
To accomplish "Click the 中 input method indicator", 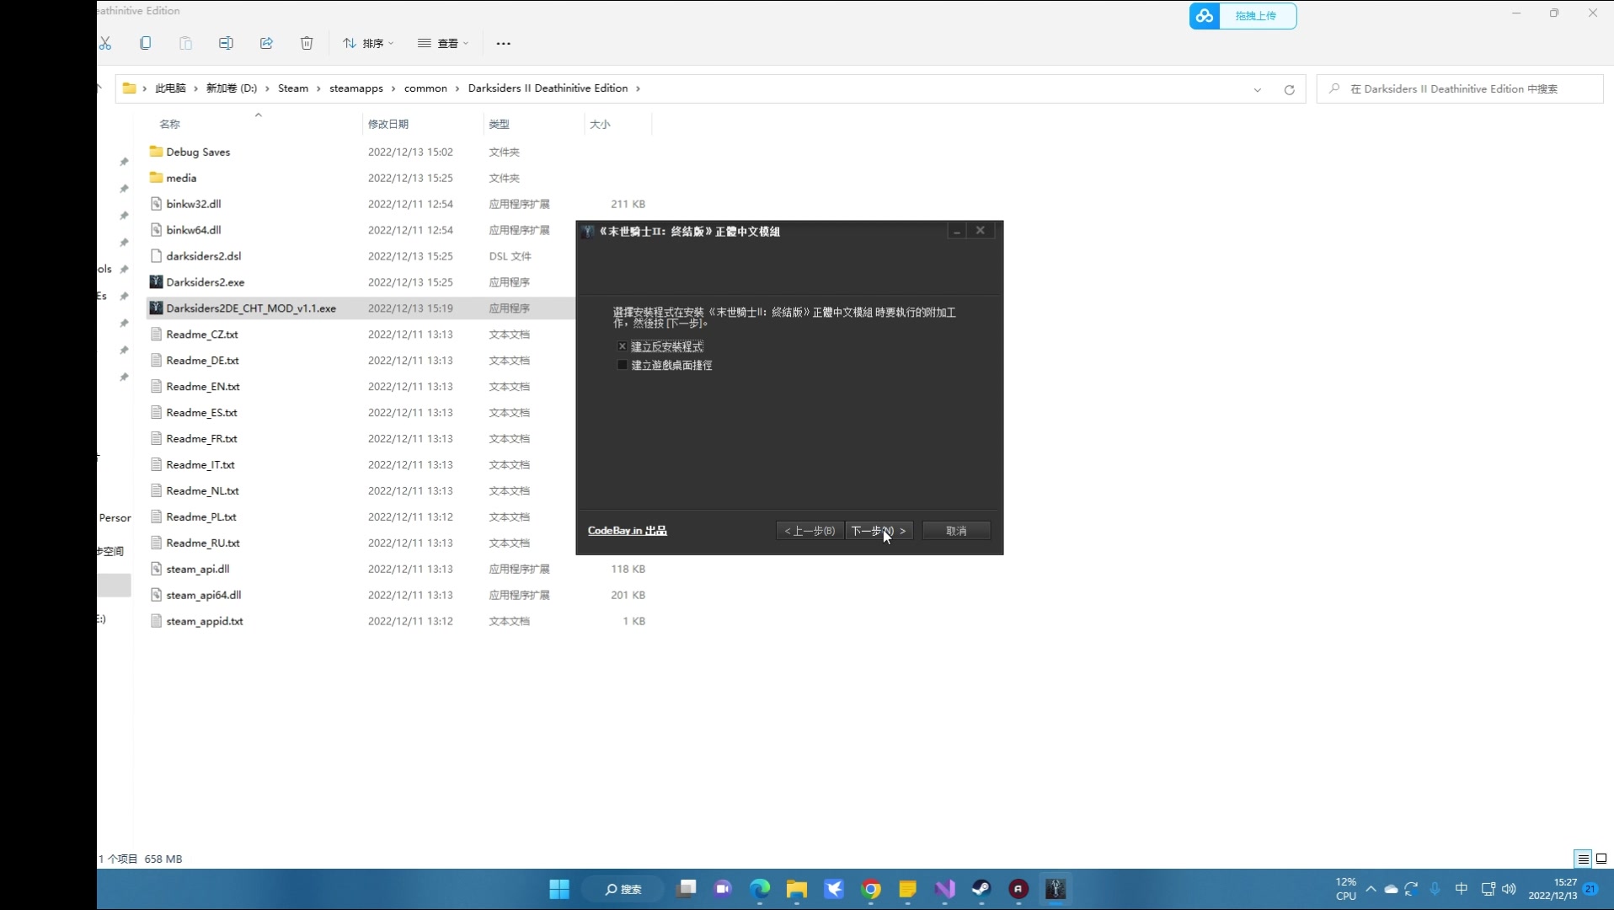I will point(1462,889).
